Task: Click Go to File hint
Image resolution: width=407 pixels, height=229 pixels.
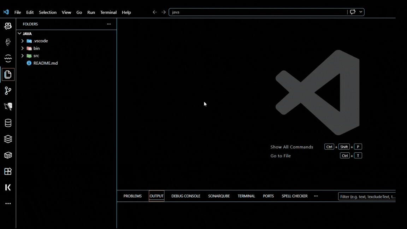Action: (281, 156)
